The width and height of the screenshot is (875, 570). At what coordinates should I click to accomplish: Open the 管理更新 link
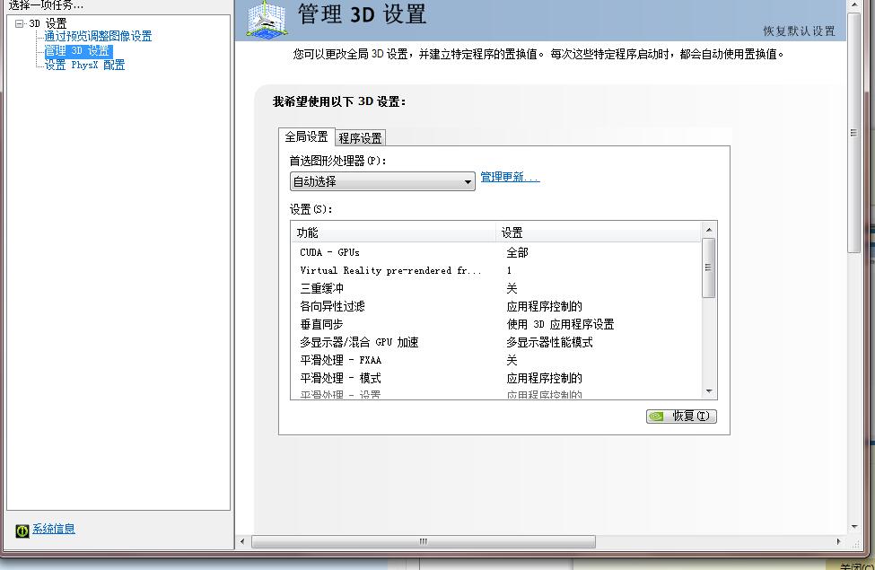pos(510,177)
